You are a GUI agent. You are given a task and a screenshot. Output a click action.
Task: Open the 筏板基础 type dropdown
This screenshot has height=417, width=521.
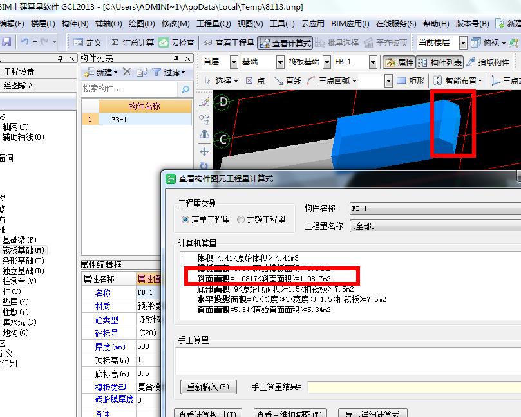tap(327, 62)
